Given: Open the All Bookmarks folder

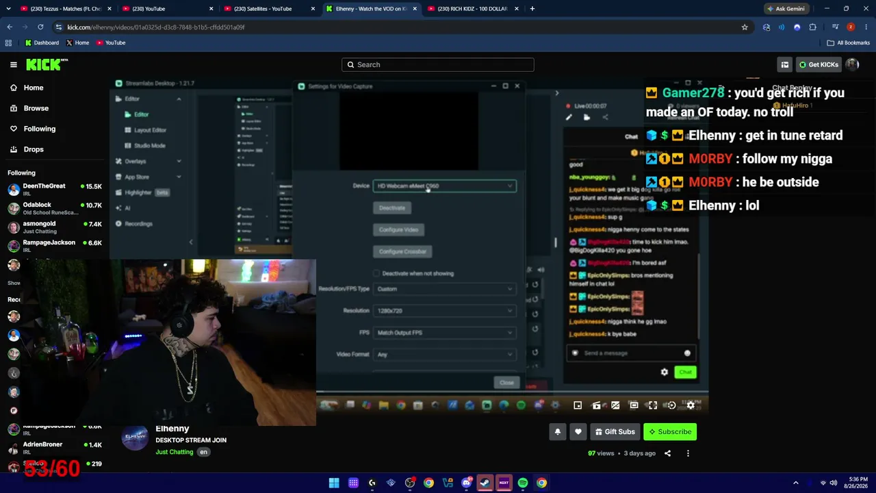Looking at the screenshot, I should click(x=848, y=42).
